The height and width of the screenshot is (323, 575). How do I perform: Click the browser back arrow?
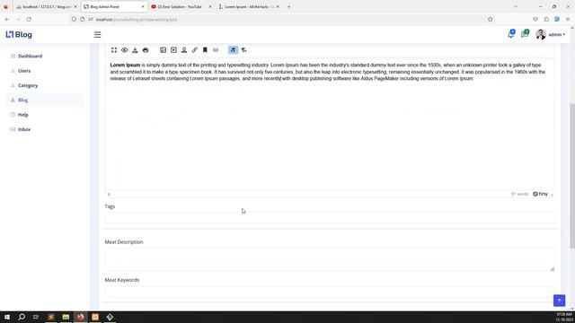7,19
